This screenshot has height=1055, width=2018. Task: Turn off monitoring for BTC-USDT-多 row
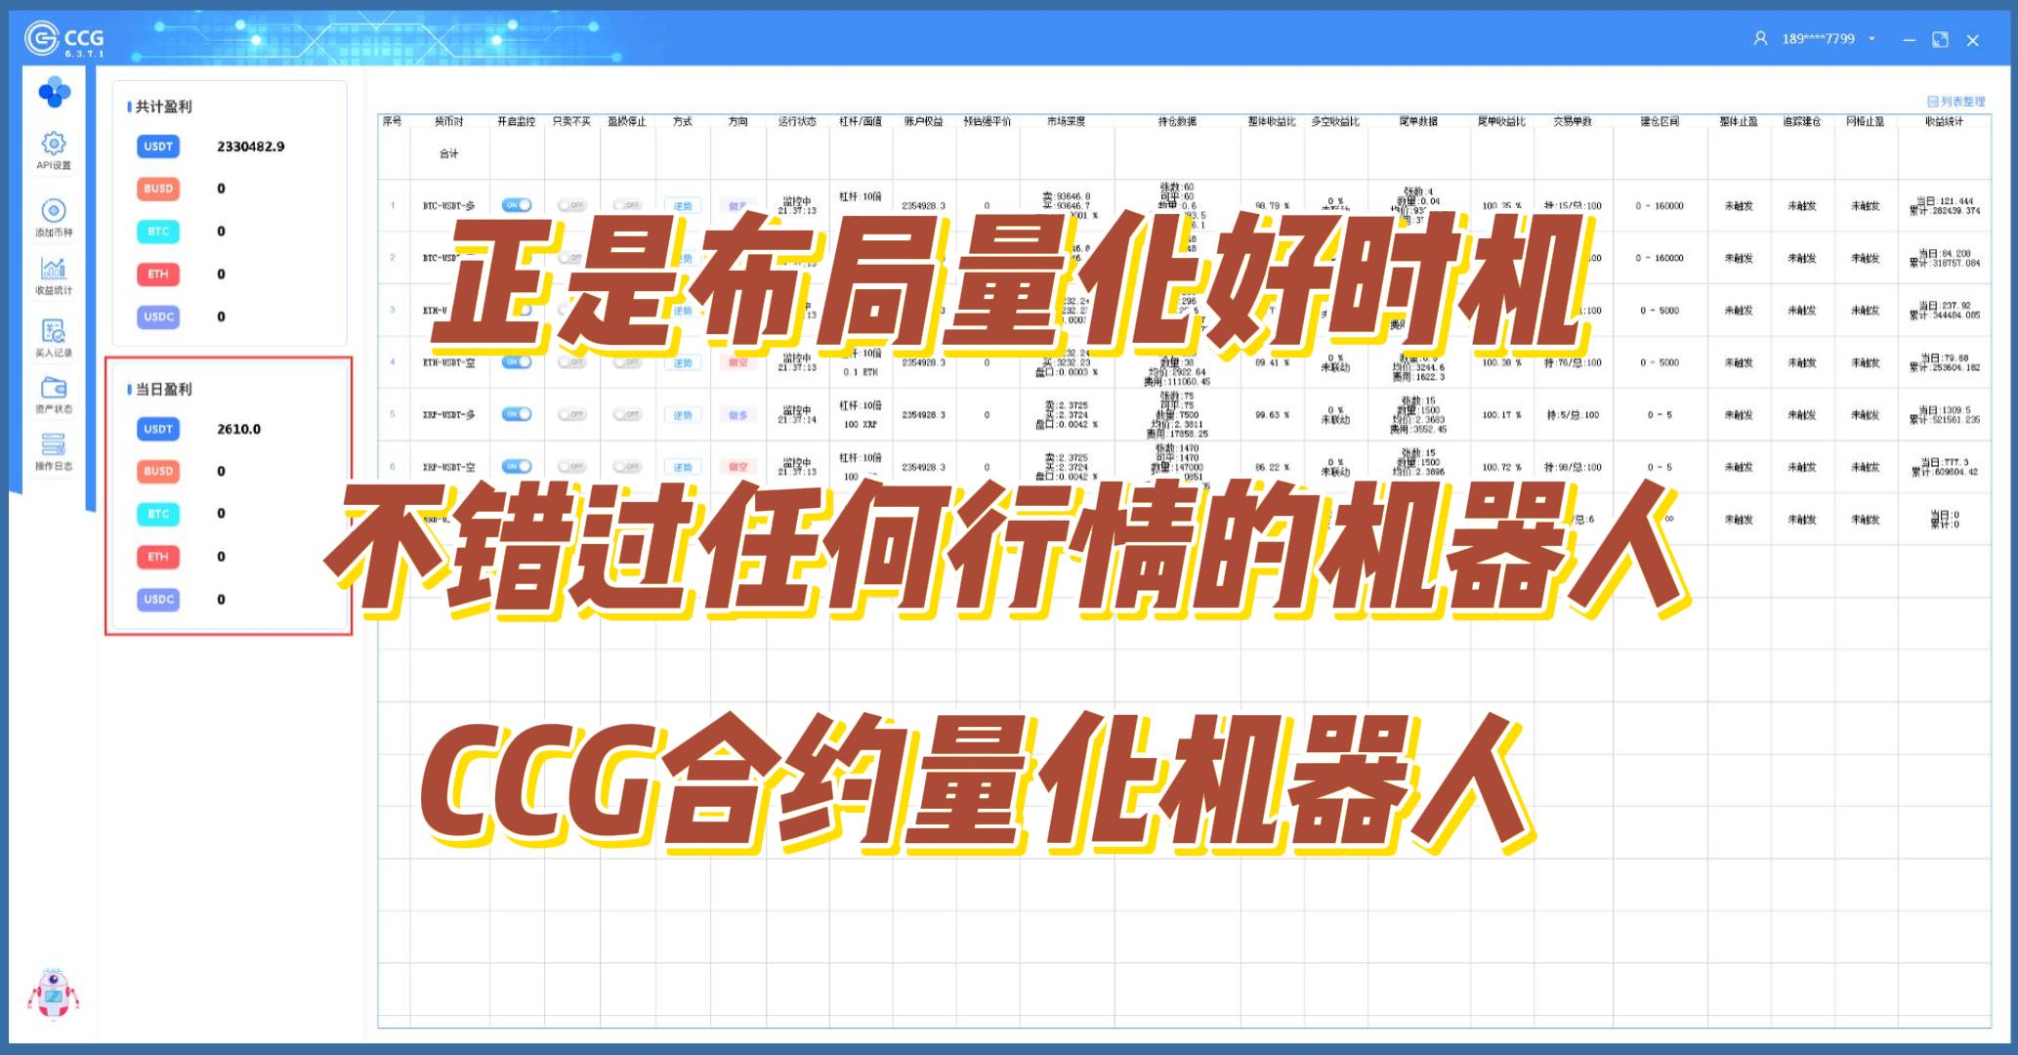[517, 205]
